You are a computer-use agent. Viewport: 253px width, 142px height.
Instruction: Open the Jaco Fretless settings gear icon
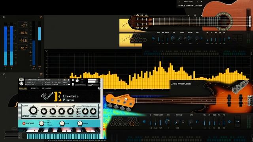coord(144,121)
